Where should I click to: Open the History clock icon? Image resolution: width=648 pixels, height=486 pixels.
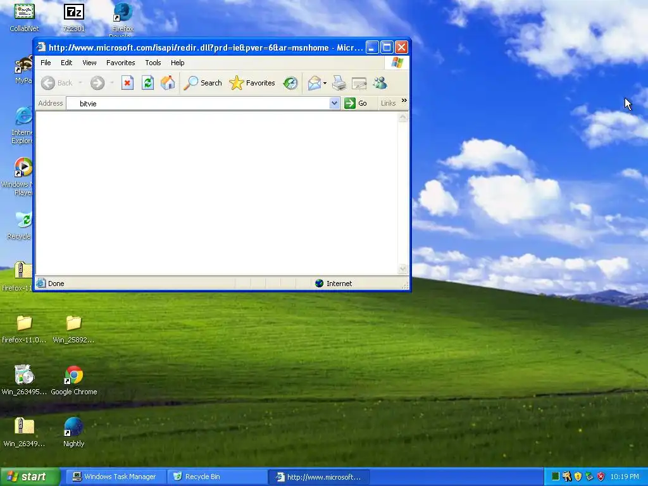coord(290,83)
